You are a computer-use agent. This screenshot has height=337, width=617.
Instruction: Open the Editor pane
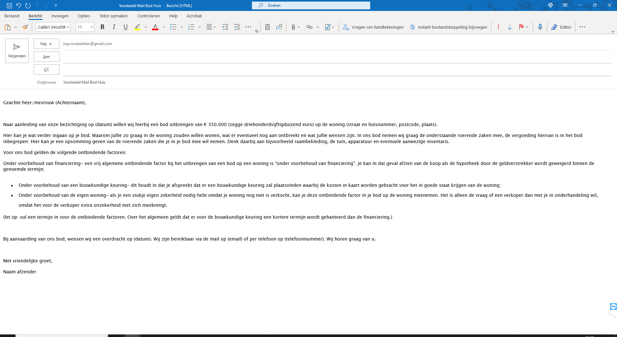[561, 27]
